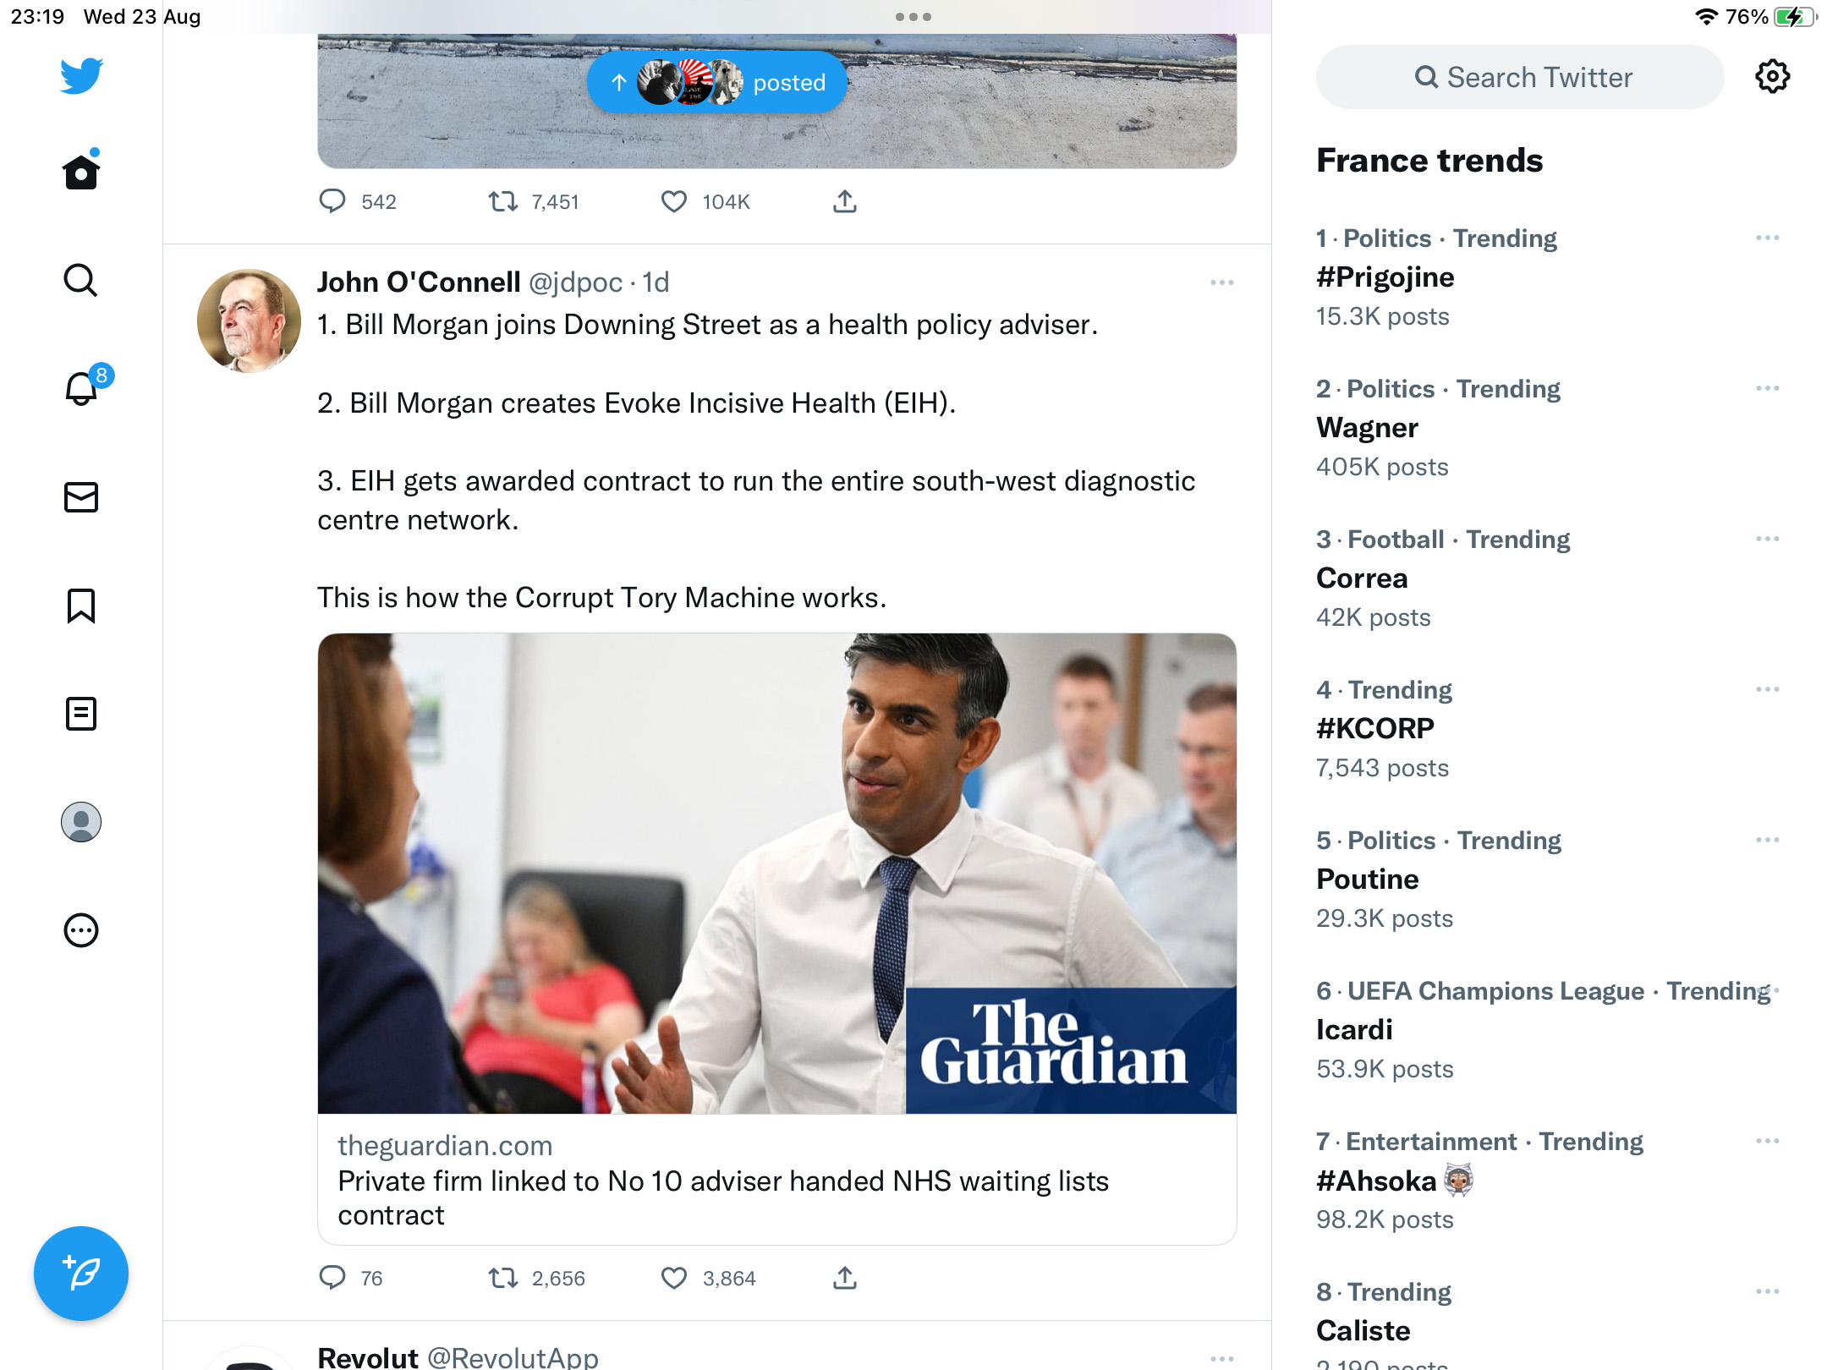
Task: Open the Twitter bird logo home
Action: [81, 76]
